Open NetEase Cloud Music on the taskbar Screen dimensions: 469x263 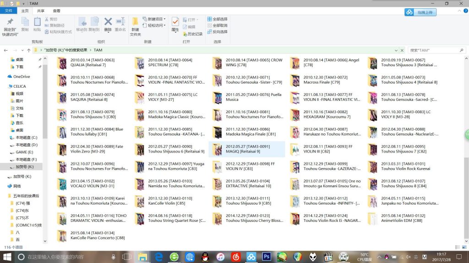(236, 257)
